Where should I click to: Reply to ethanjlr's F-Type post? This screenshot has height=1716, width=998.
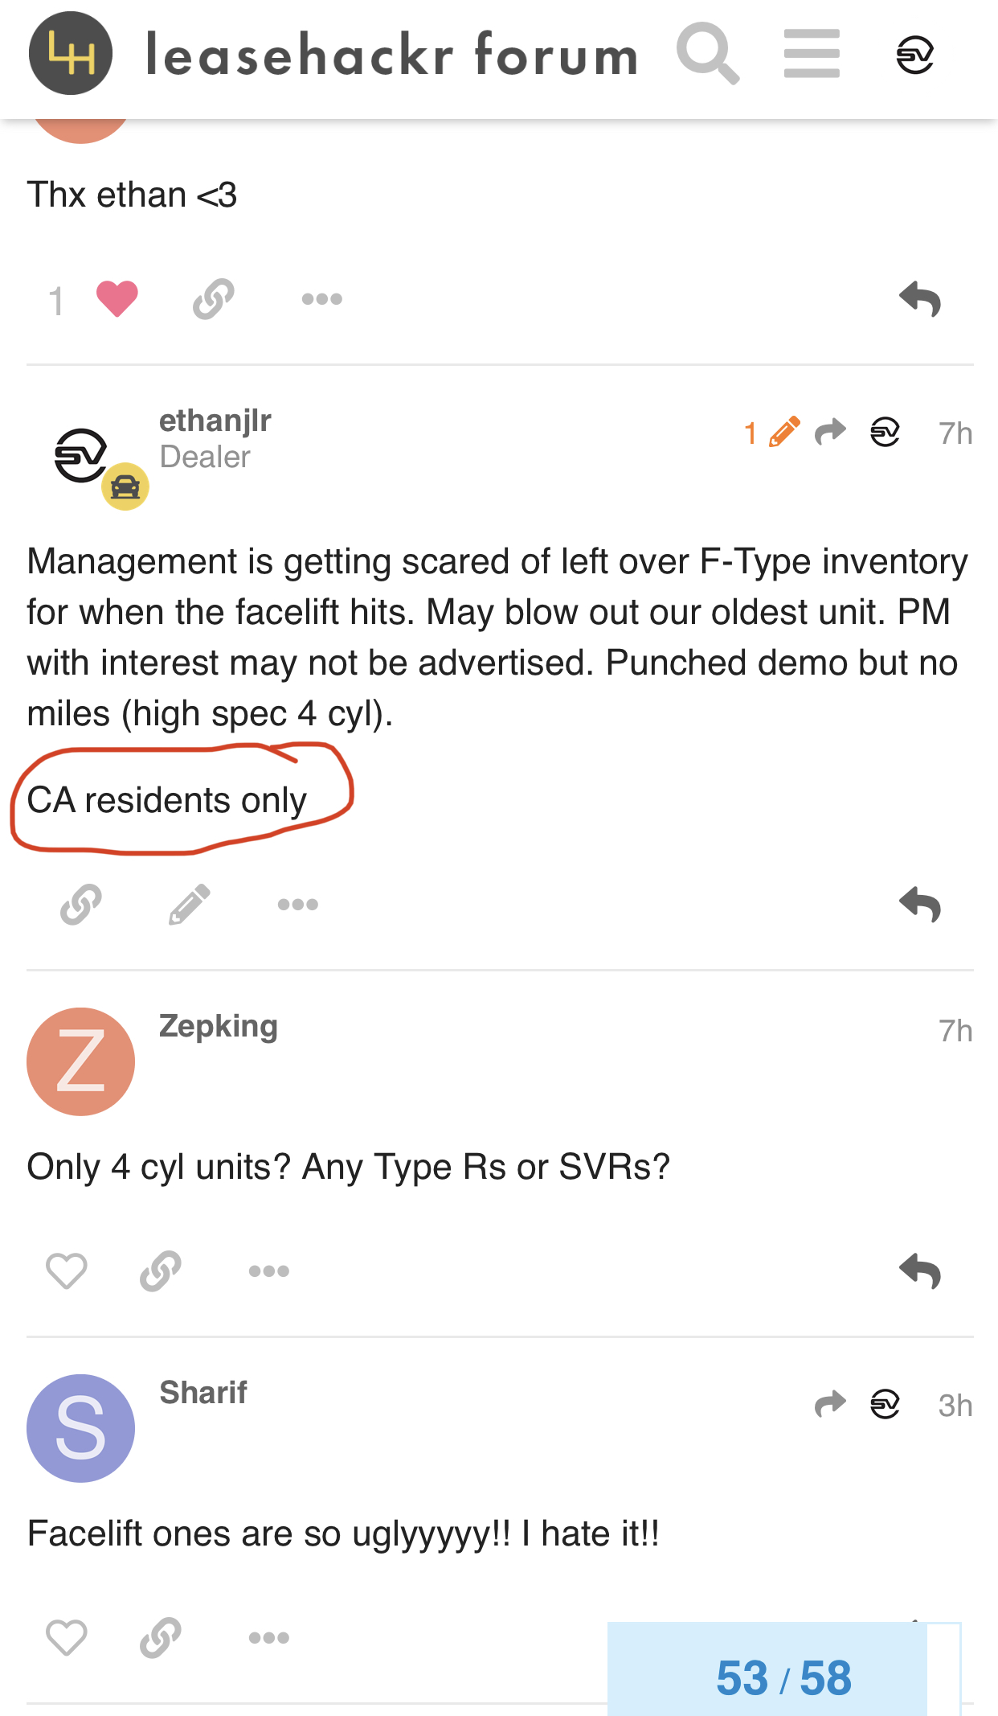click(x=920, y=905)
